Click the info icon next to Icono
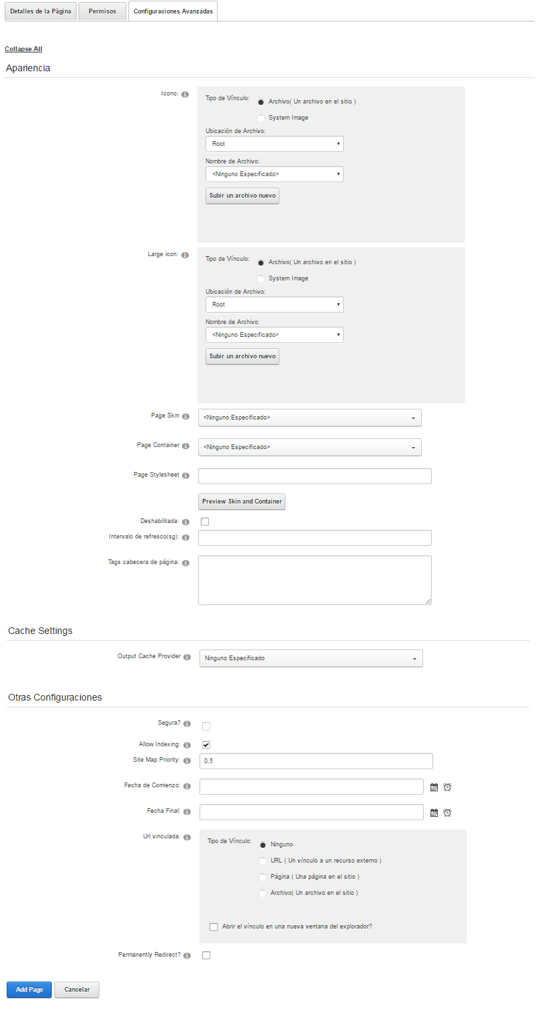Viewport: 540px width, 1030px height. (185, 95)
